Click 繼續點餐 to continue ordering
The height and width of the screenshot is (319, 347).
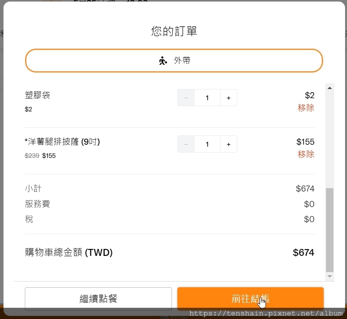coord(98,298)
